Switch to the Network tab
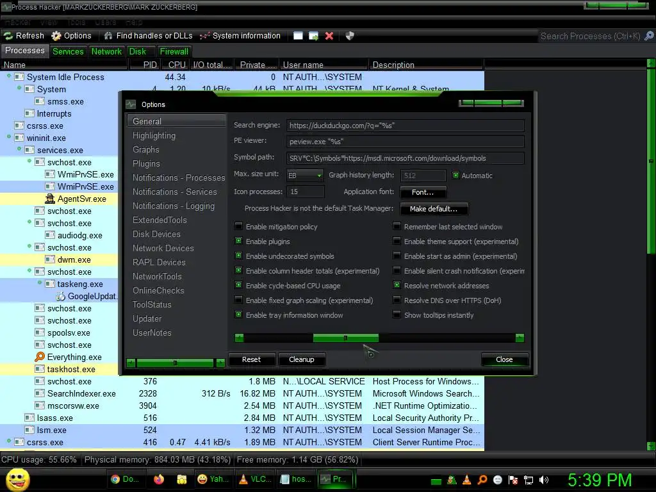This screenshot has height=492, width=656. pyautogui.click(x=107, y=51)
